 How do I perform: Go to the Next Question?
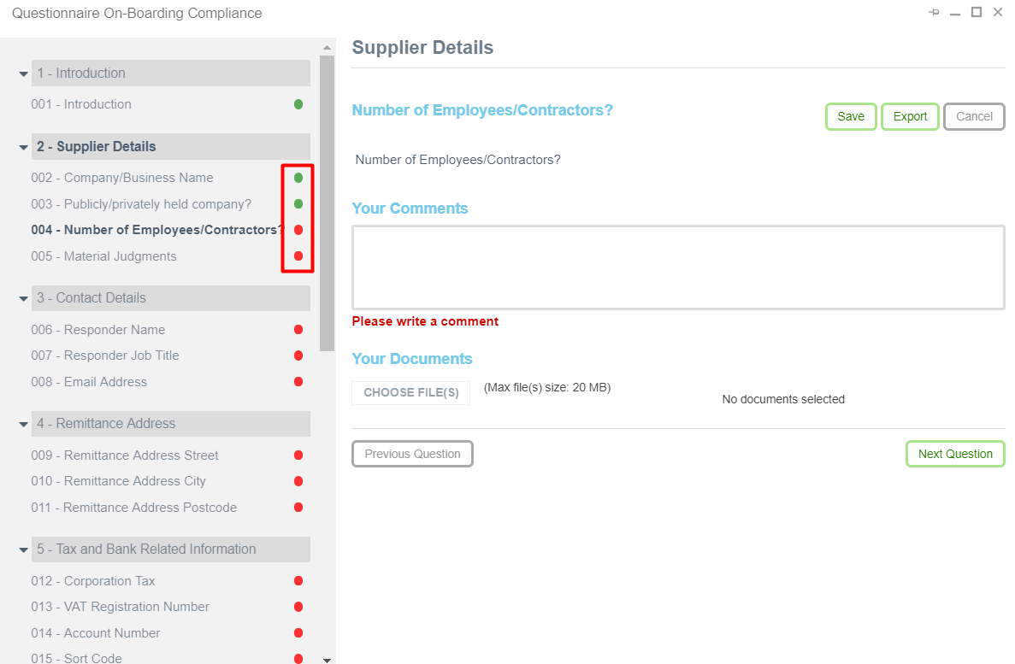[954, 454]
